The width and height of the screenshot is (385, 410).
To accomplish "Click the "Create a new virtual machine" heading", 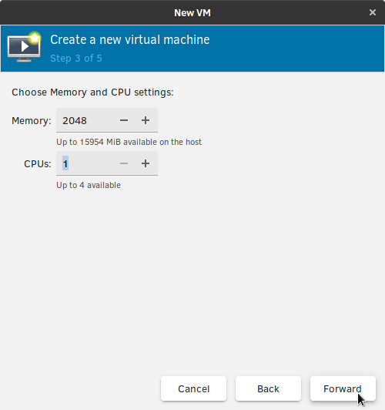I will (x=130, y=40).
